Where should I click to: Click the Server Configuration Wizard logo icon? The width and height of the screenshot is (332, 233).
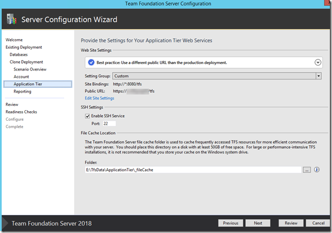click(12, 19)
